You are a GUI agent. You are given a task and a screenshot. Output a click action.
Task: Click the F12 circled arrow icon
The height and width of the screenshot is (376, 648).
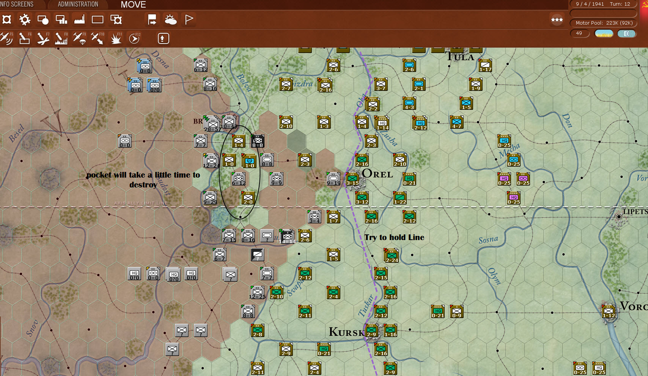coord(134,38)
